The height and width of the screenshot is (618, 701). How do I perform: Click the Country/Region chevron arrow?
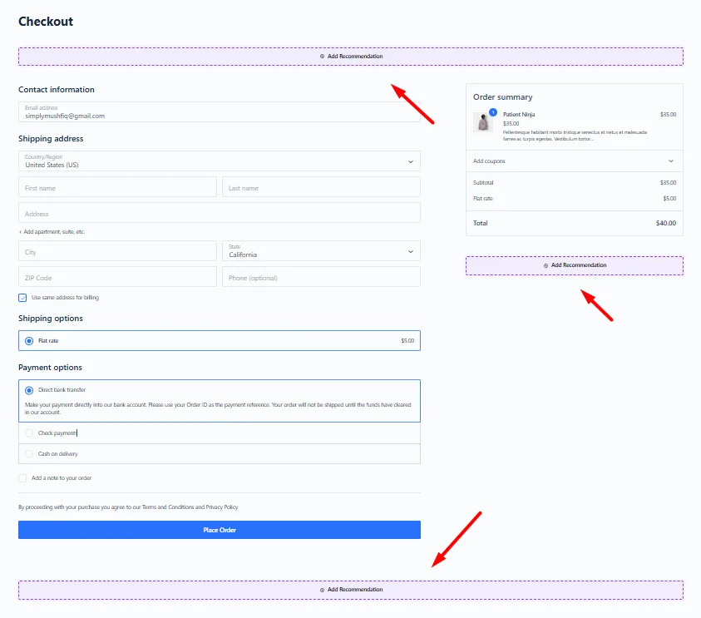click(411, 162)
